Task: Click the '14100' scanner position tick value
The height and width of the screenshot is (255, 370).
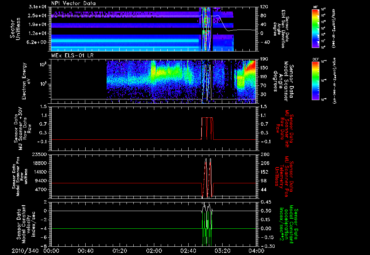Action: [x=39, y=172]
